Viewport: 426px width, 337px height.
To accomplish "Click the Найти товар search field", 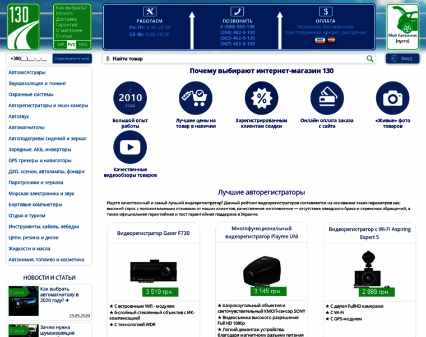I will [x=239, y=58].
